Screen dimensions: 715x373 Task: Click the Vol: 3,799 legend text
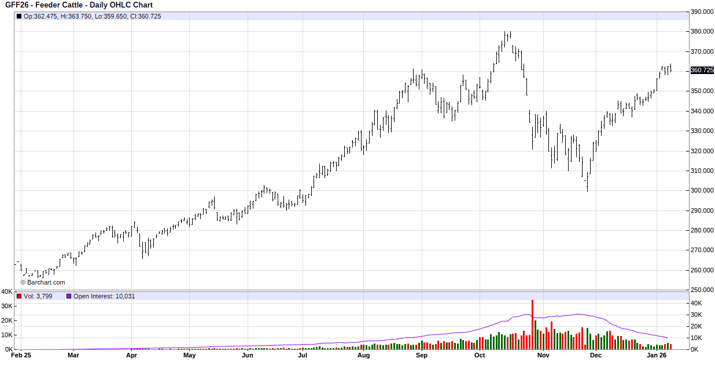[38, 296]
